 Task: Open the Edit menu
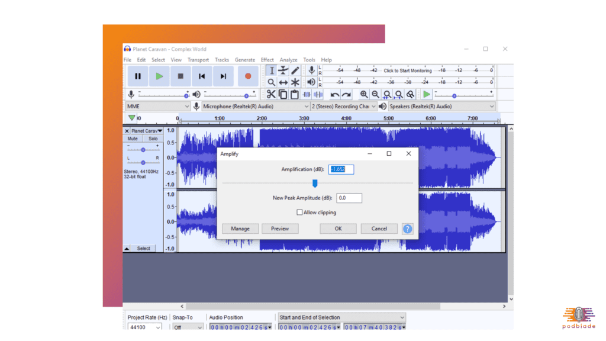click(141, 60)
